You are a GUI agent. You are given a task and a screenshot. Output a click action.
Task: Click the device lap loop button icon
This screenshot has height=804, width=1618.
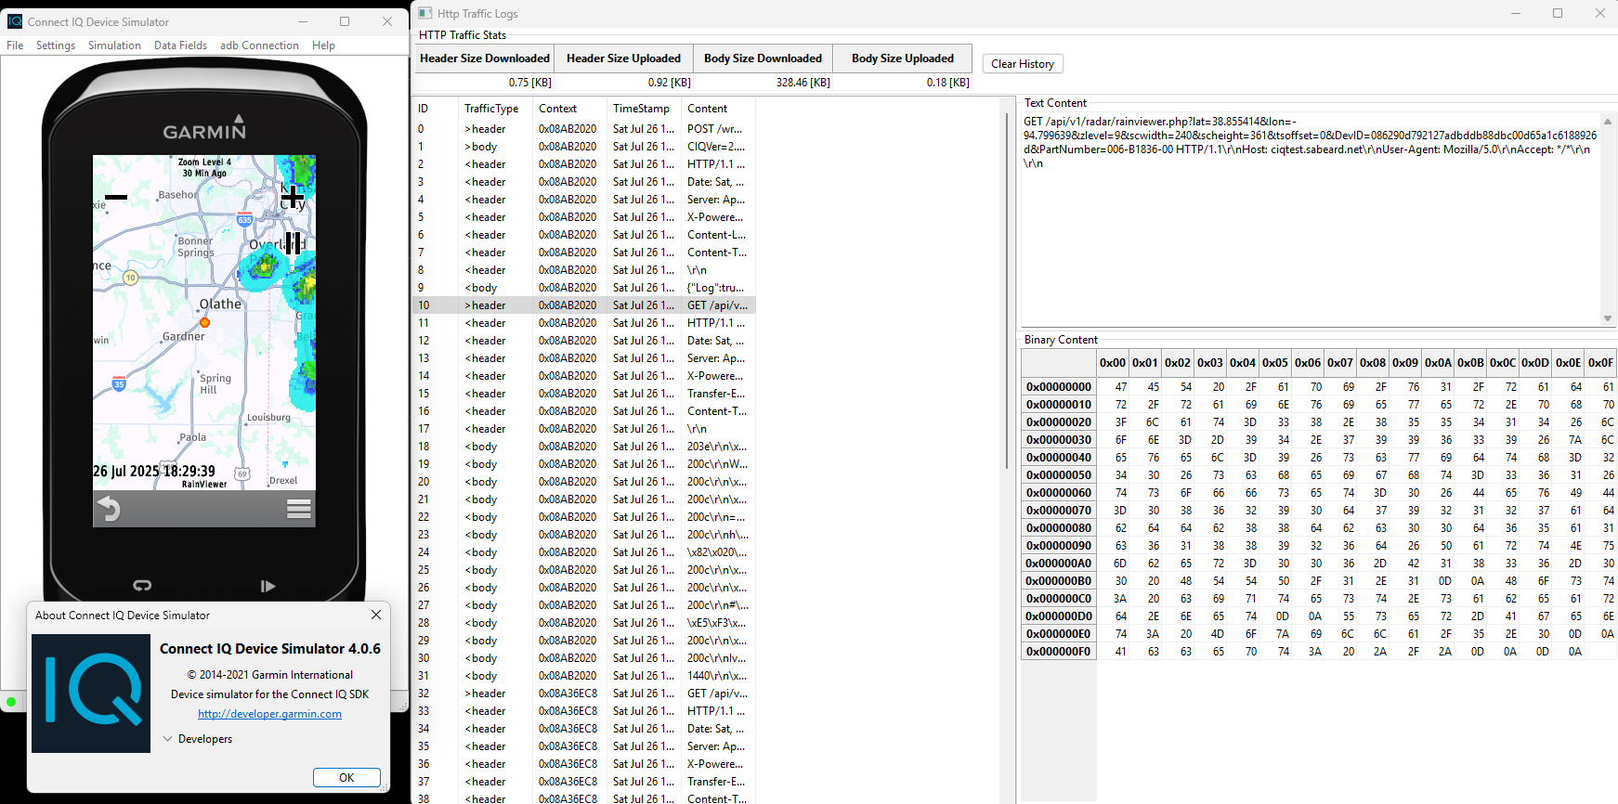tap(142, 585)
